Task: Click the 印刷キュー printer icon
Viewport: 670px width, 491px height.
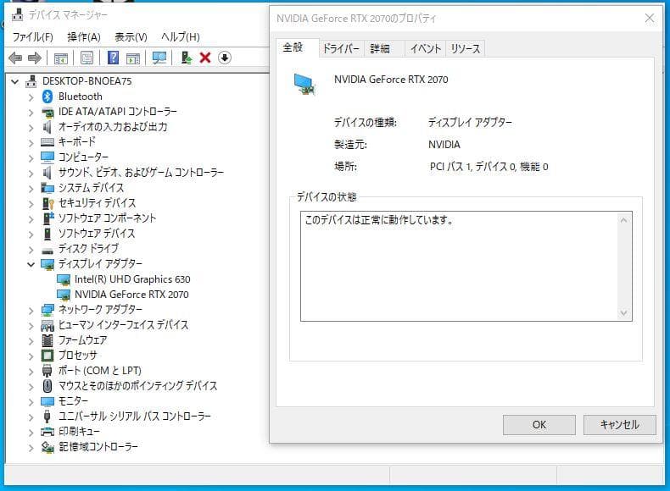Action: coord(47,431)
